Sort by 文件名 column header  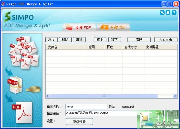[66, 47]
